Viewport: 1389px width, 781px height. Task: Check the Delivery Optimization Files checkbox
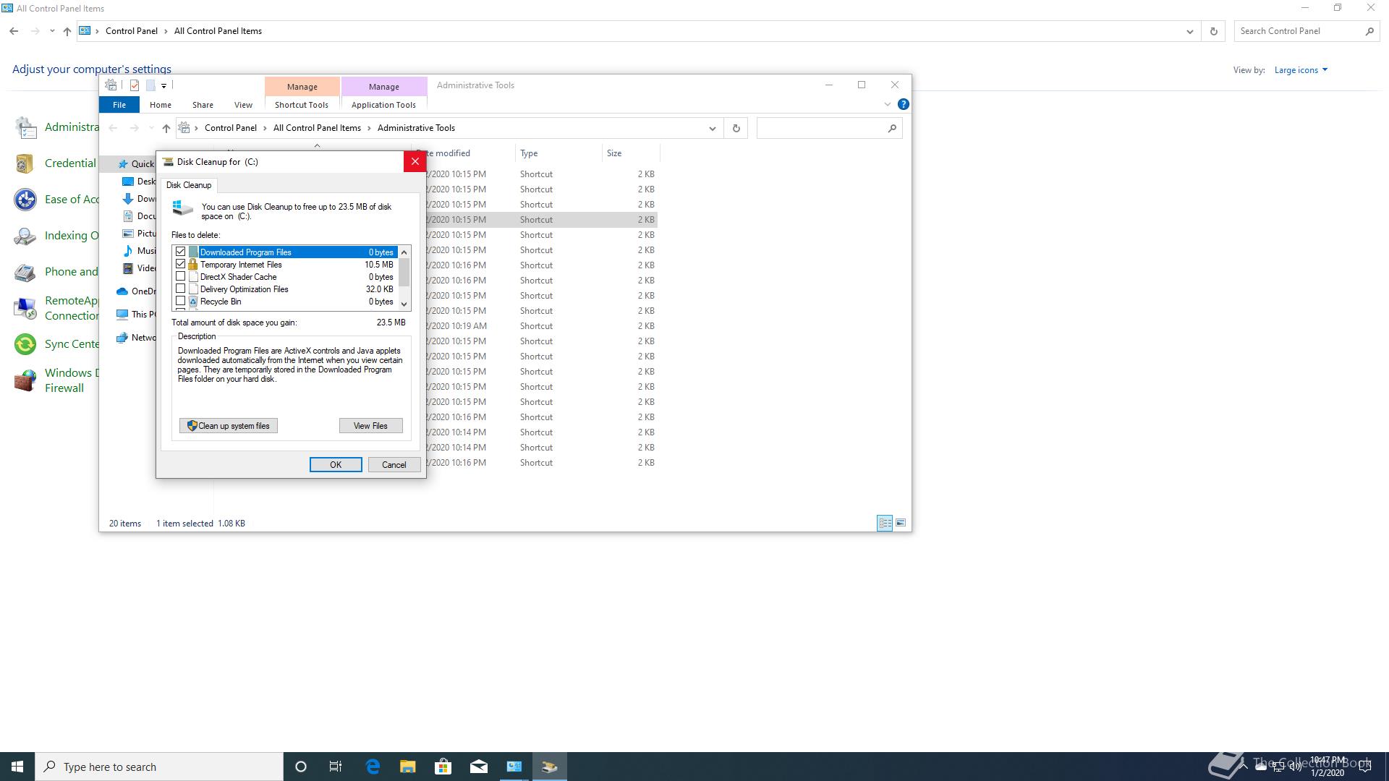[180, 289]
